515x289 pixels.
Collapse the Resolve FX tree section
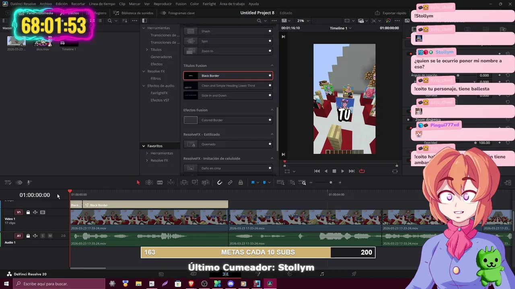pyautogui.click(x=144, y=71)
